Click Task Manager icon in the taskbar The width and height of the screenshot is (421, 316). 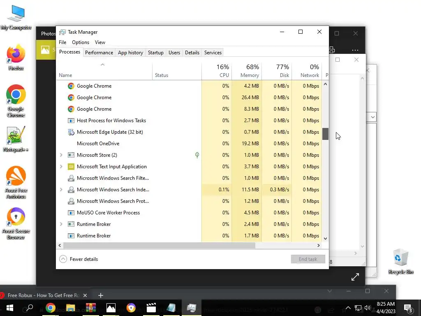(x=192, y=308)
